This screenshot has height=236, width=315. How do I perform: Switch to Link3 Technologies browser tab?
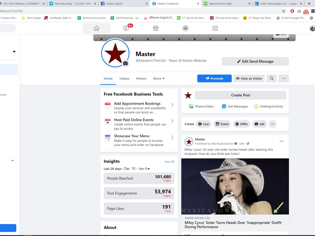(278, 3)
